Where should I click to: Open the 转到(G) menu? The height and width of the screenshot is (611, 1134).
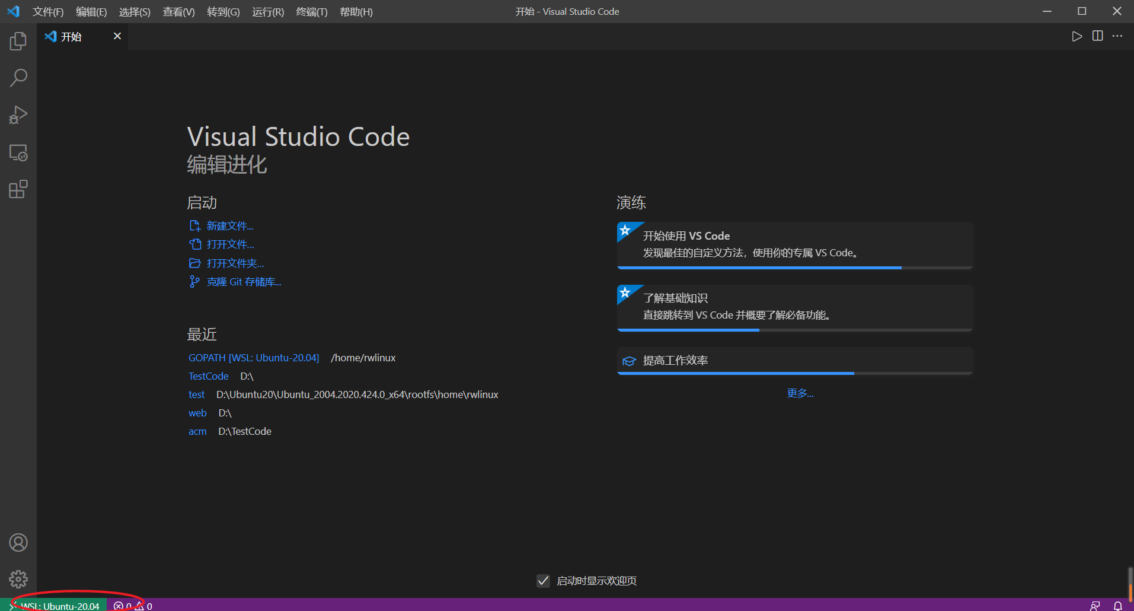point(223,12)
